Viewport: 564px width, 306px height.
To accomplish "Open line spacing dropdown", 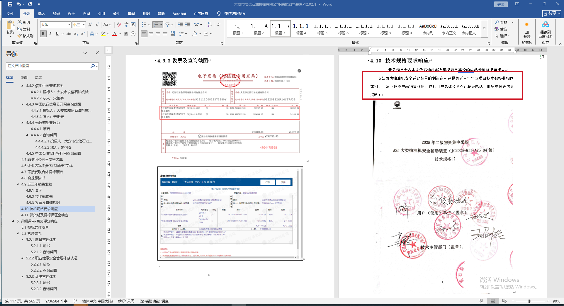I will [183, 34].
